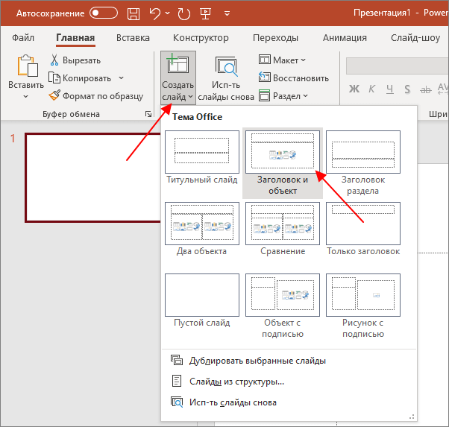
Task: Select Формат по образцу brush tool
Action: (96, 96)
